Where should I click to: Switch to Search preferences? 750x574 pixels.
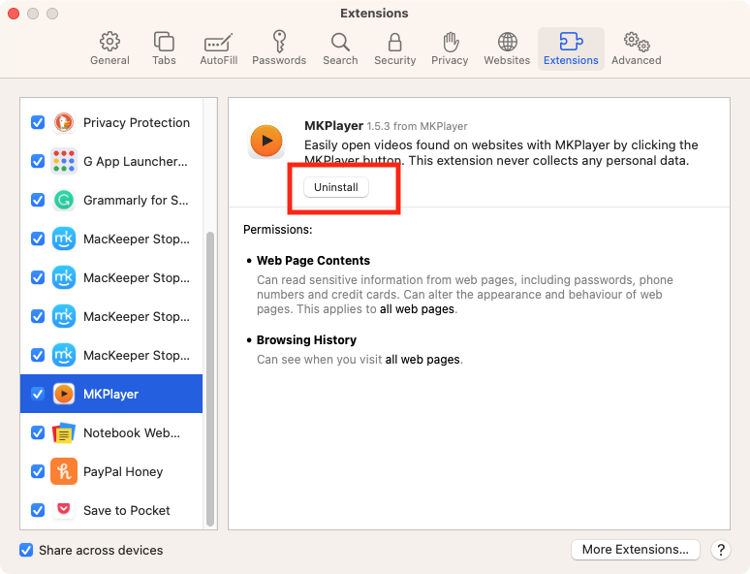pos(340,48)
